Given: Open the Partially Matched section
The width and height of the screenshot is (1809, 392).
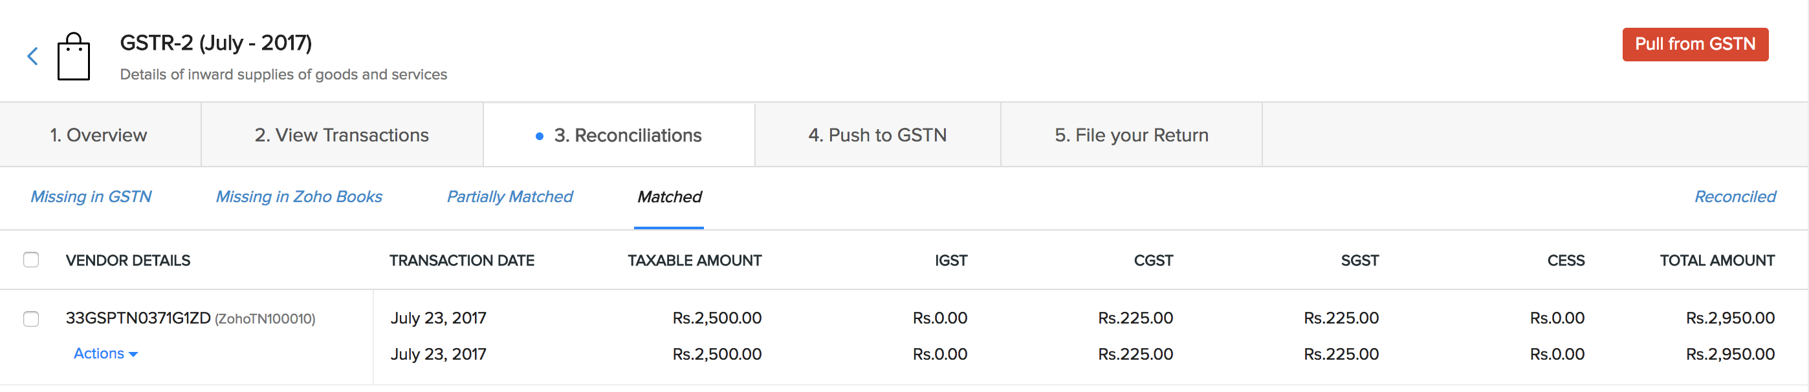Looking at the screenshot, I should point(510,196).
